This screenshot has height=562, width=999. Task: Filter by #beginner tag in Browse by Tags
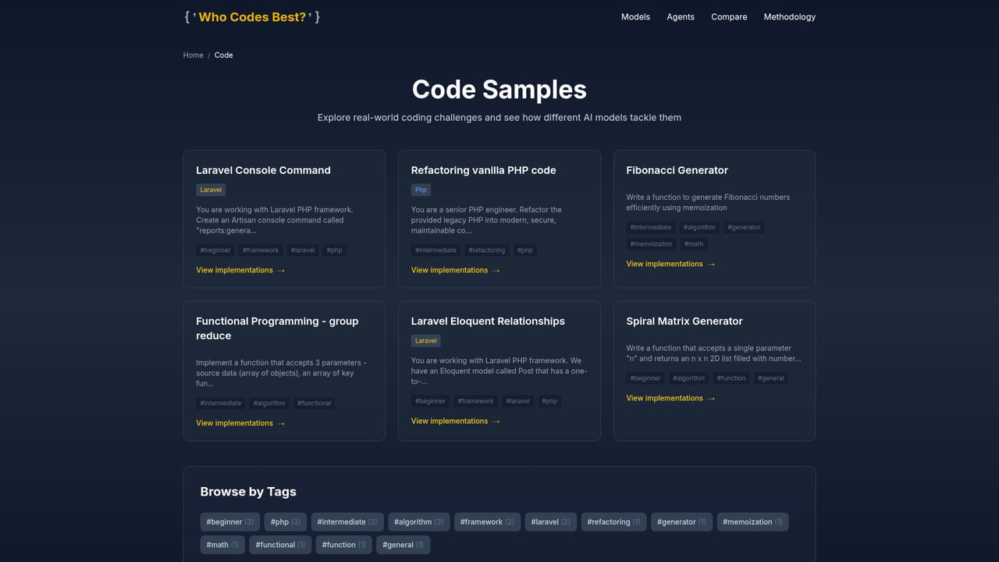230,522
